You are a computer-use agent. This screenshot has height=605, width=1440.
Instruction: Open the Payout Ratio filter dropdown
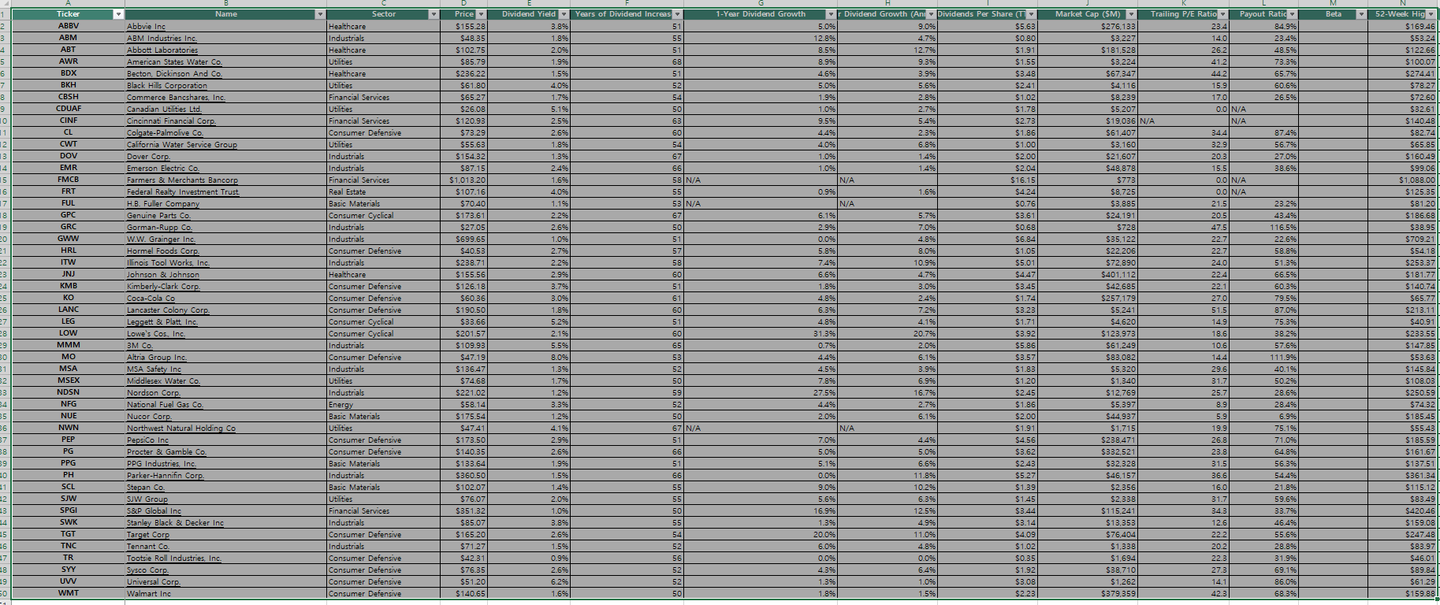[x=1293, y=14]
